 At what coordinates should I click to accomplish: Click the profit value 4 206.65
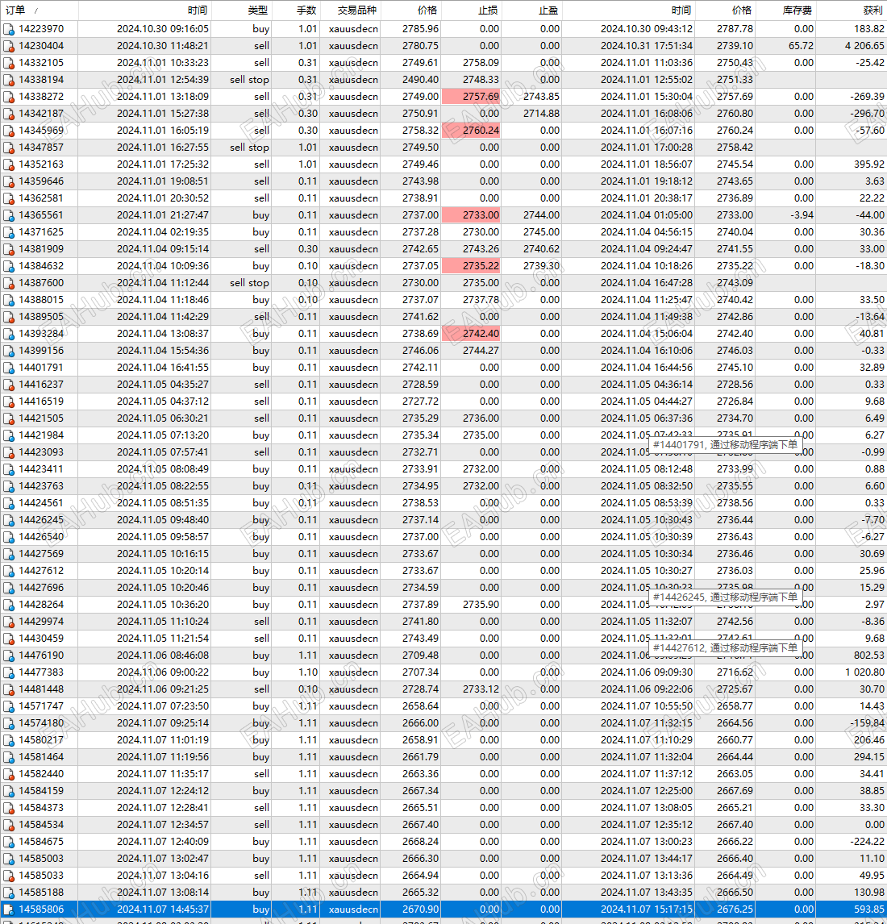[864, 46]
